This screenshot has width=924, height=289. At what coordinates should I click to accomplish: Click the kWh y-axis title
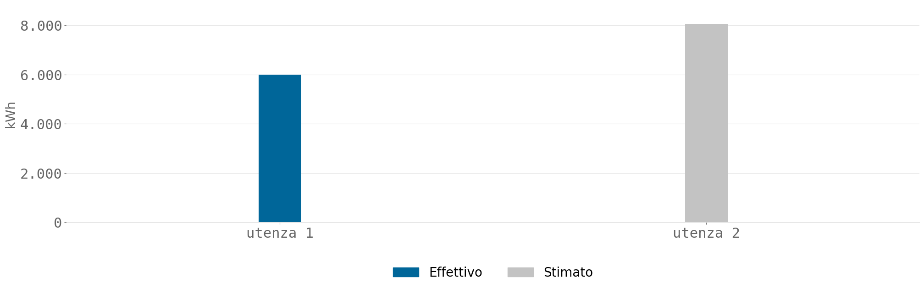(11, 115)
